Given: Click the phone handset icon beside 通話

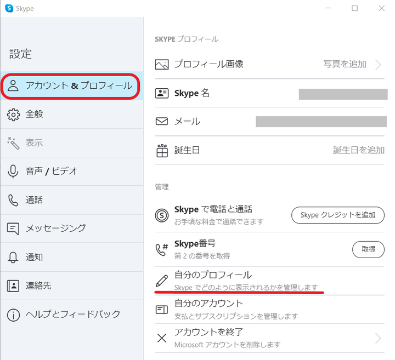Looking at the screenshot, I should (13, 200).
